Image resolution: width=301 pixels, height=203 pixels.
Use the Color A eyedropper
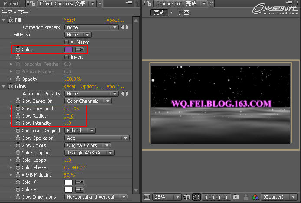pyautogui.click(x=80, y=182)
